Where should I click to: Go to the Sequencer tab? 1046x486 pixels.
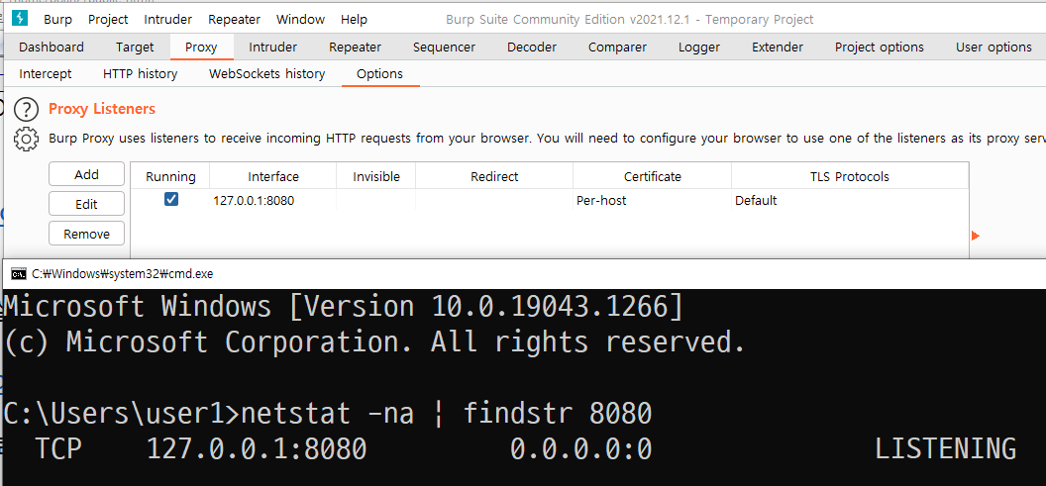click(x=445, y=48)
